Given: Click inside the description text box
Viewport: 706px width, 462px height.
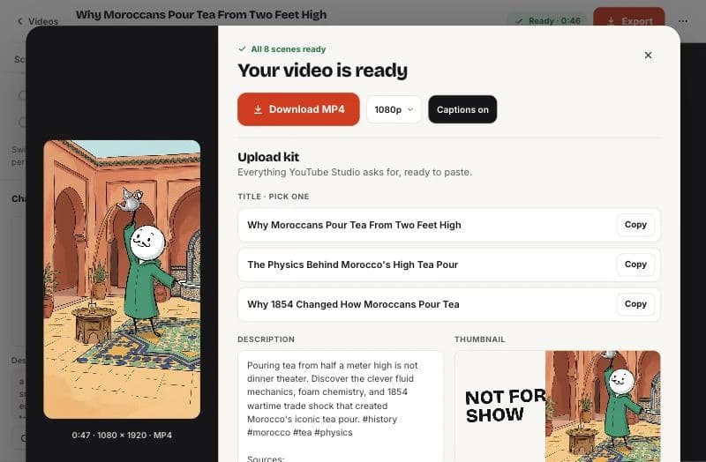Looking at the screenshot, I should tap(341, 406).
